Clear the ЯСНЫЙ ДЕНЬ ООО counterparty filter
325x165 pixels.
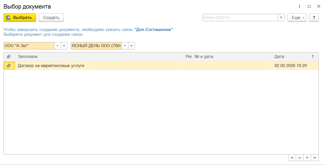coord(131,46)
